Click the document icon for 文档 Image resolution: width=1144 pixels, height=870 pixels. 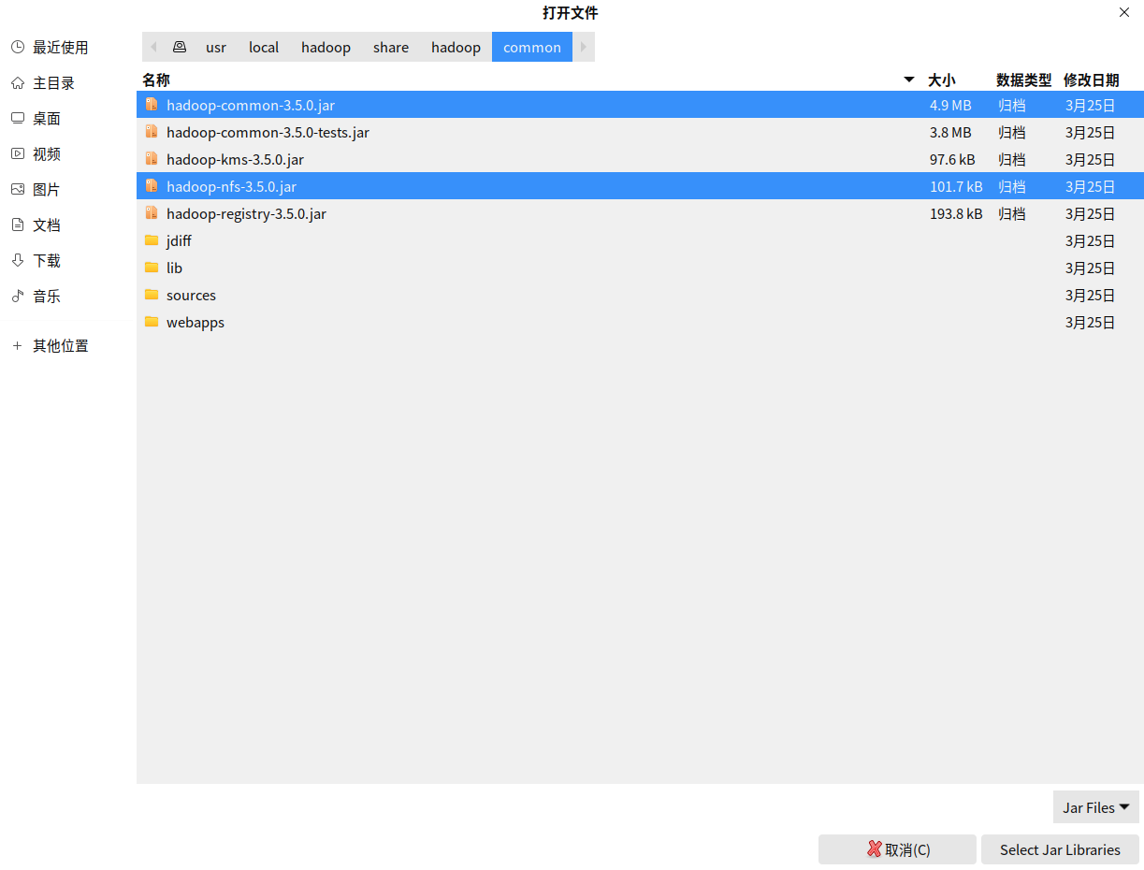(17, 225)
